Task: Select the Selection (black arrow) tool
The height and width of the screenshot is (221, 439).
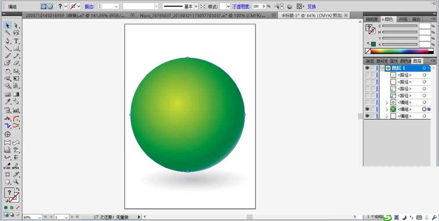Action: 7,26
